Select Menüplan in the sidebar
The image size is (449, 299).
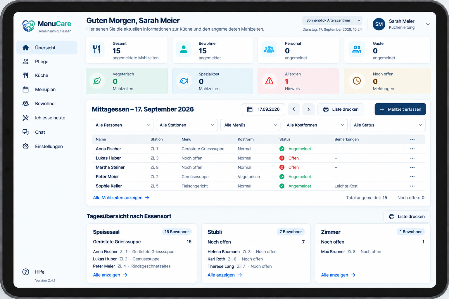coord(47,89)
